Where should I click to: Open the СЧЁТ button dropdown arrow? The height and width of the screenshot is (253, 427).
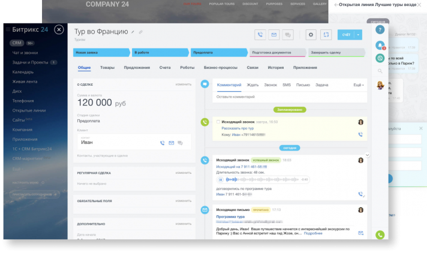(358, 35)
